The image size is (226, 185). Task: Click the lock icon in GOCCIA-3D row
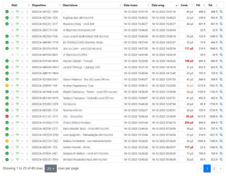[12, 30]
